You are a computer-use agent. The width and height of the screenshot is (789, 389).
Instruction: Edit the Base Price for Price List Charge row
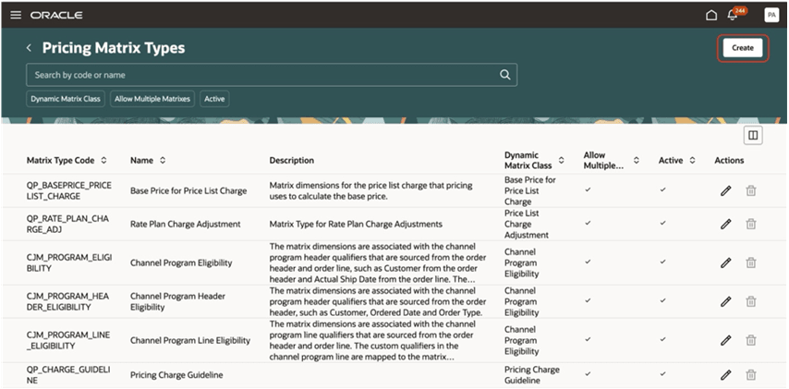[x=725, y=190]
